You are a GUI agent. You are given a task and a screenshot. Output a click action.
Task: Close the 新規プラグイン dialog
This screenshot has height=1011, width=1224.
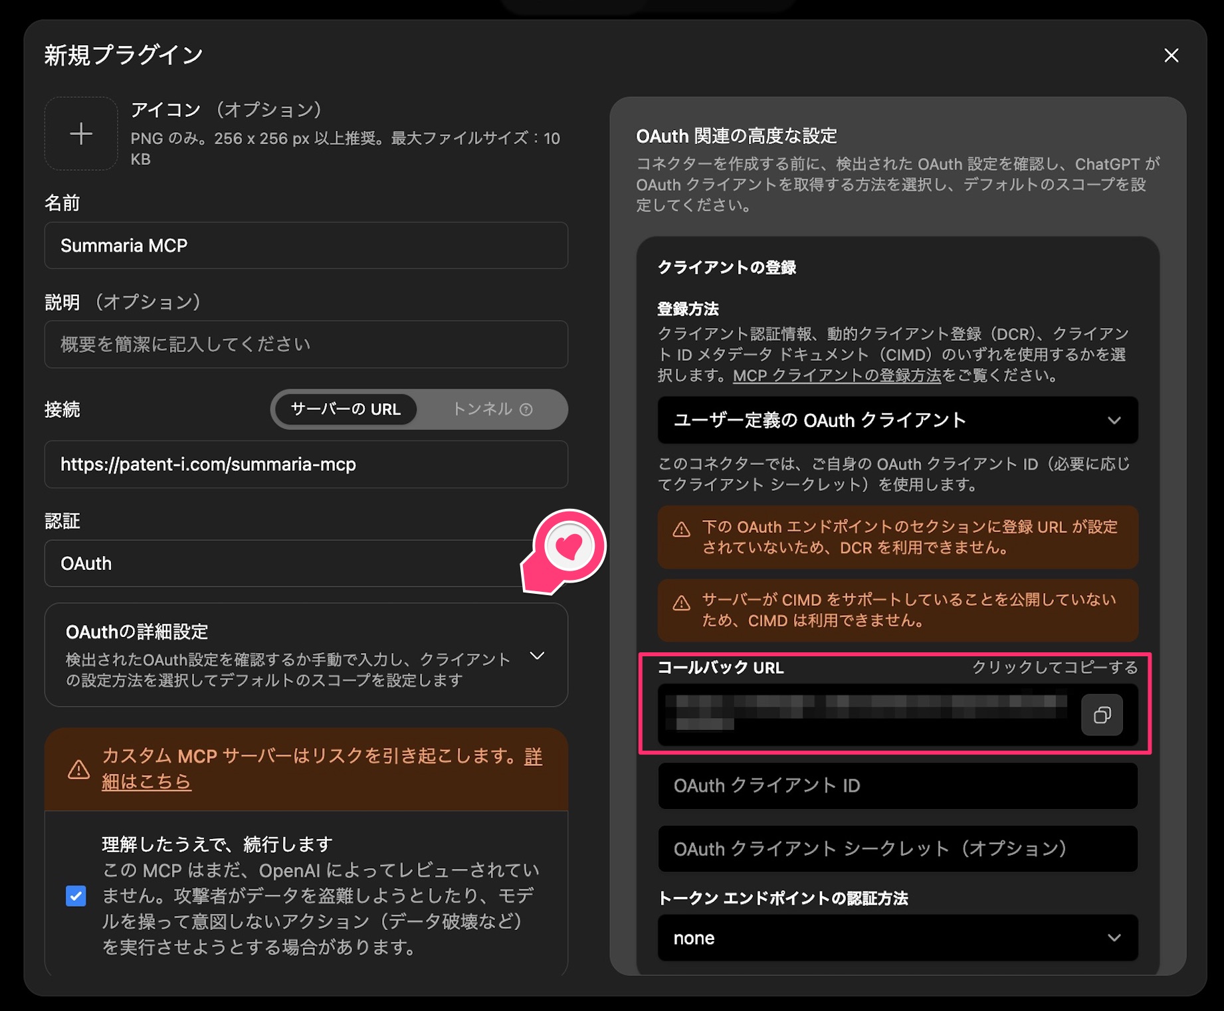click(x=1171, y=55)
